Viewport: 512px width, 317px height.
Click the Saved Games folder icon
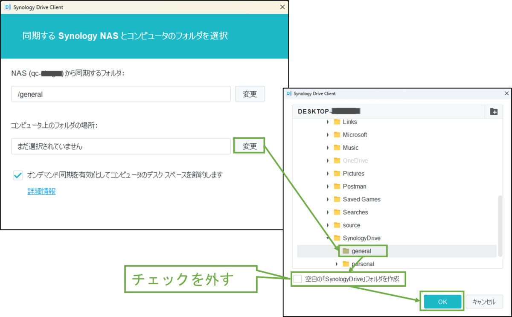(x=337, y=199)
